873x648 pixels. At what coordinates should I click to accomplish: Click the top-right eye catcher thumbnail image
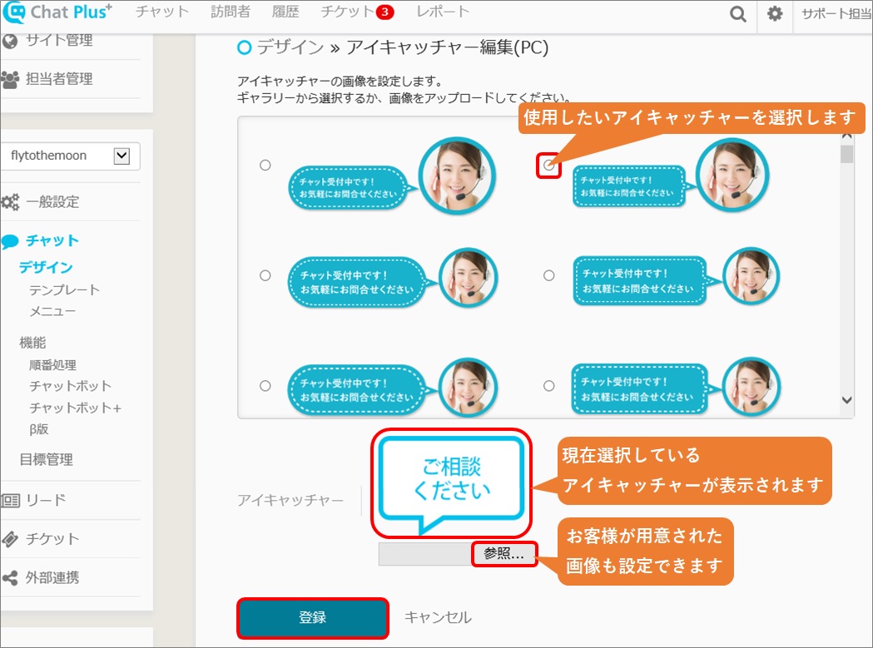click(x=672, y=176)
